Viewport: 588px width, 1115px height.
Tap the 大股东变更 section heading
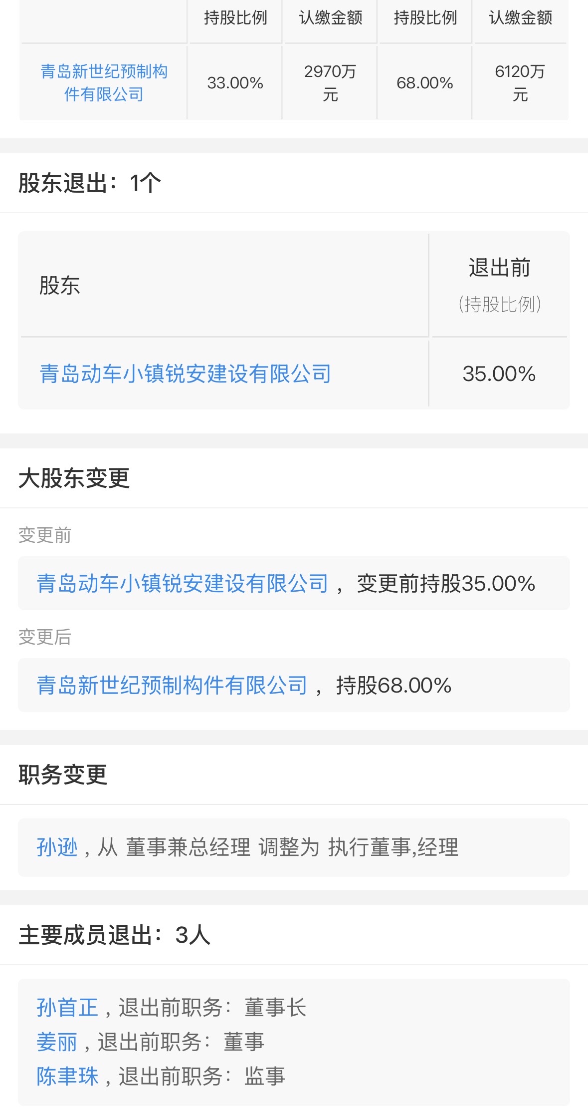(74, 478)
